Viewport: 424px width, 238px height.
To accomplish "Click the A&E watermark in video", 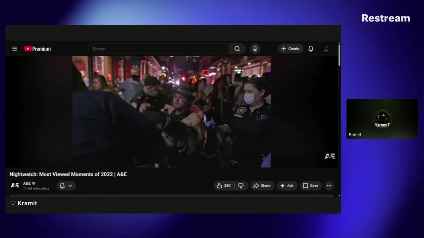I will coord(330,156).
